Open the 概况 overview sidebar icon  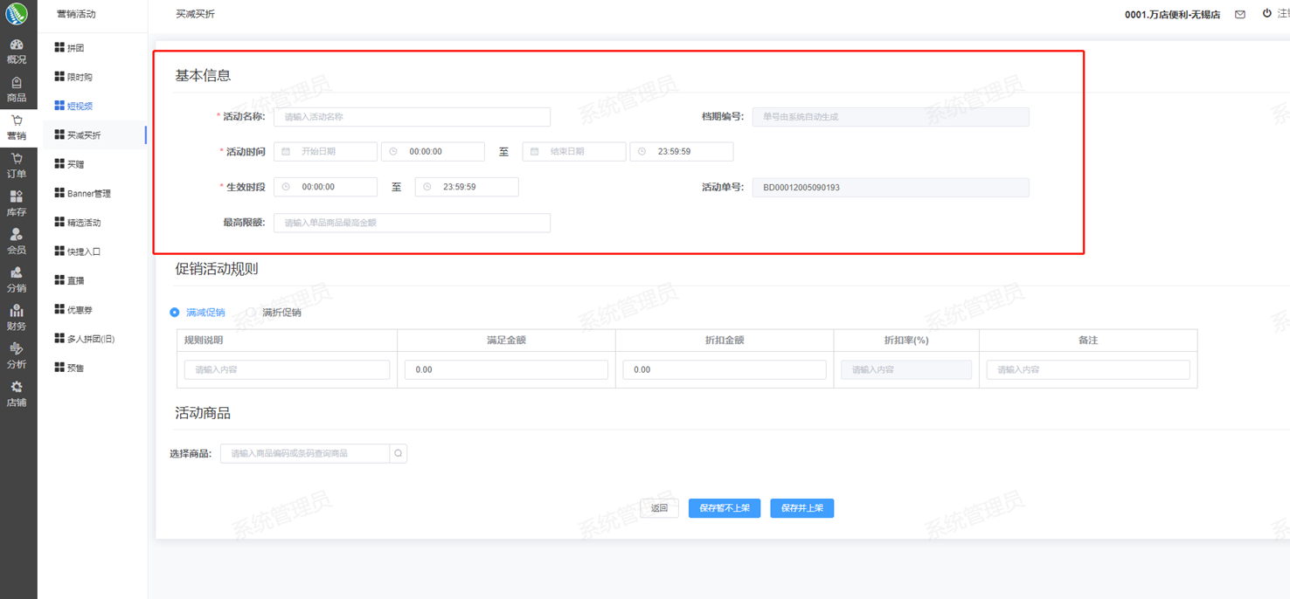coord(17,51)
